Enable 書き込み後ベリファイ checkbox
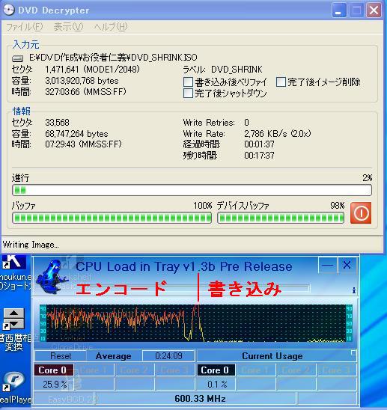 [x=188, y=82]
